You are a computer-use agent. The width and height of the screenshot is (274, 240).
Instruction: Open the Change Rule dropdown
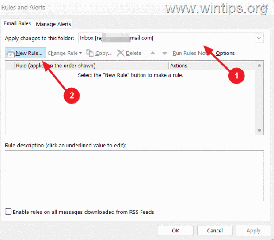coord(65,53)
